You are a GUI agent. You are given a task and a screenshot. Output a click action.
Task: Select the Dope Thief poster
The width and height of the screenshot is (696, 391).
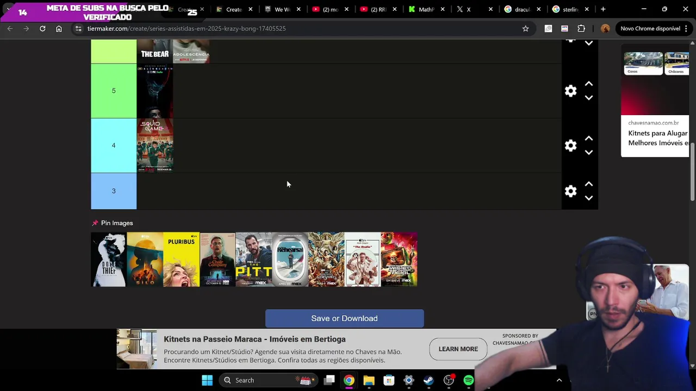pyautogui.click(x=109, y=260)
